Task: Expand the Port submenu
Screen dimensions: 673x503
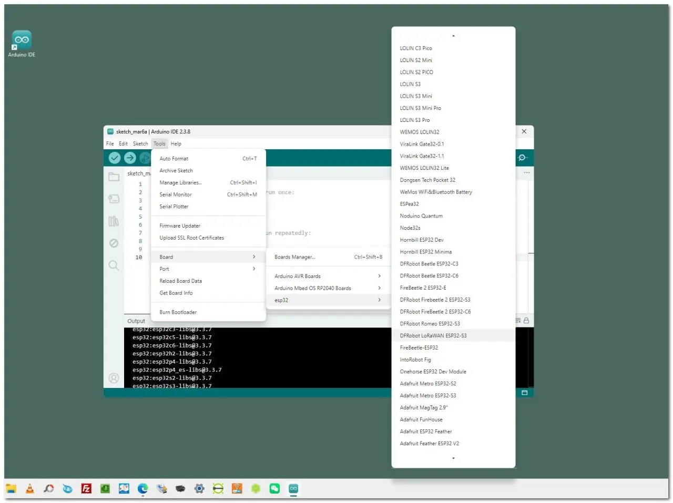Action: point(208,269)
